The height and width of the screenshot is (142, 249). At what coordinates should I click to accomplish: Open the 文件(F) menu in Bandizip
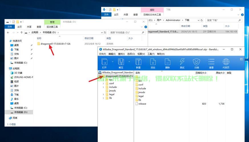coord(102,54)
